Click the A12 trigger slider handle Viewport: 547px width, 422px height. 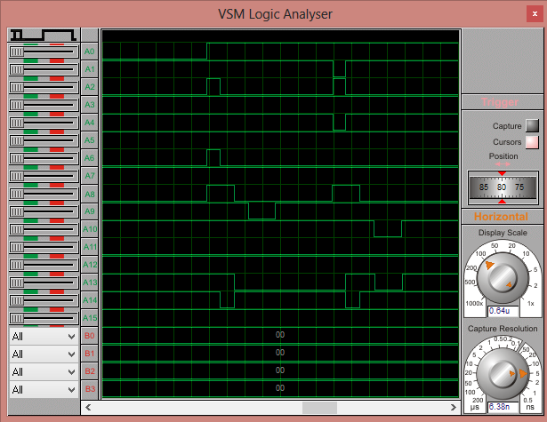pos(17,265)
